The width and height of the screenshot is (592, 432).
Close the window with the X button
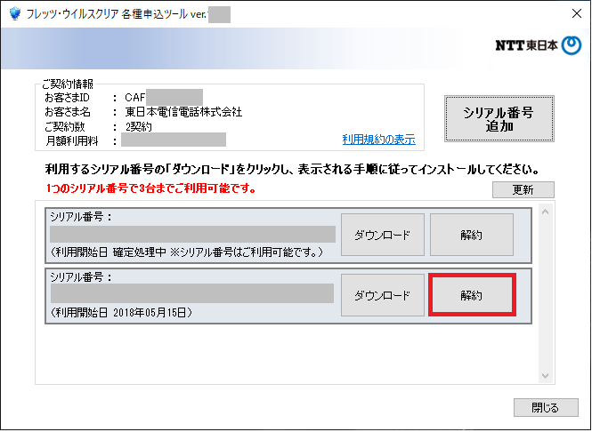click(x=567, y=13)
